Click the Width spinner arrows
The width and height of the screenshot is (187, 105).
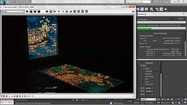(x=153, y=91)
